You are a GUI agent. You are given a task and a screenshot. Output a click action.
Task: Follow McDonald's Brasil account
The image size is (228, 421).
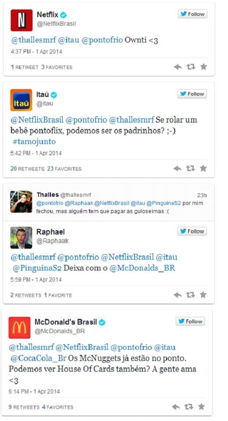[x=190, y=321]
